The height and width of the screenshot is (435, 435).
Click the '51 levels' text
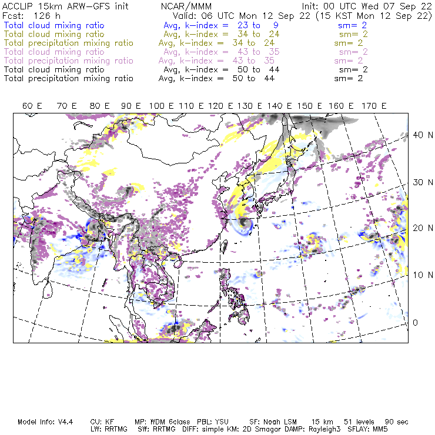tap(359, 422)
